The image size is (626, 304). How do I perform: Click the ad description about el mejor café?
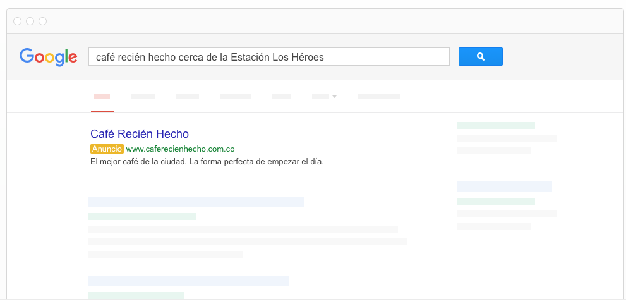(x=207, y=162)
